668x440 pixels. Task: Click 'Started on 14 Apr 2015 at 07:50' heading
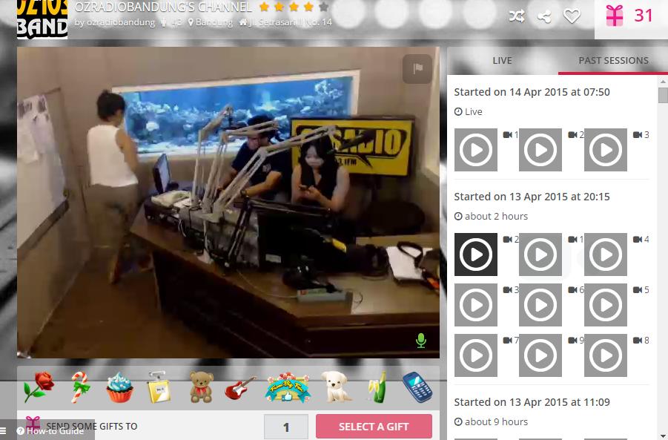coord(532,92)
